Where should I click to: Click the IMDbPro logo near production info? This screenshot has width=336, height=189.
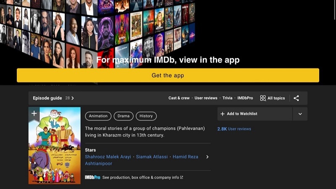pos(92,177)
